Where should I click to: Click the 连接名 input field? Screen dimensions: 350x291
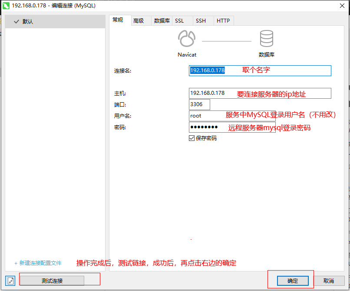pyautogui.click(x=260, y=70)
